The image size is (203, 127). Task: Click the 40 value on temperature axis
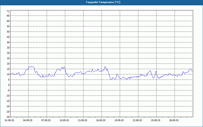[x=8, y=42]
